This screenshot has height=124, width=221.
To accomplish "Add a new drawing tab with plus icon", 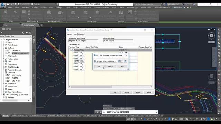I will 41,25.
